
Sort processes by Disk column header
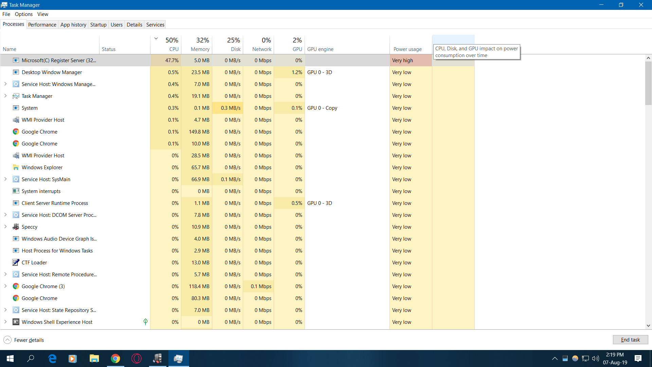point(228,44)
